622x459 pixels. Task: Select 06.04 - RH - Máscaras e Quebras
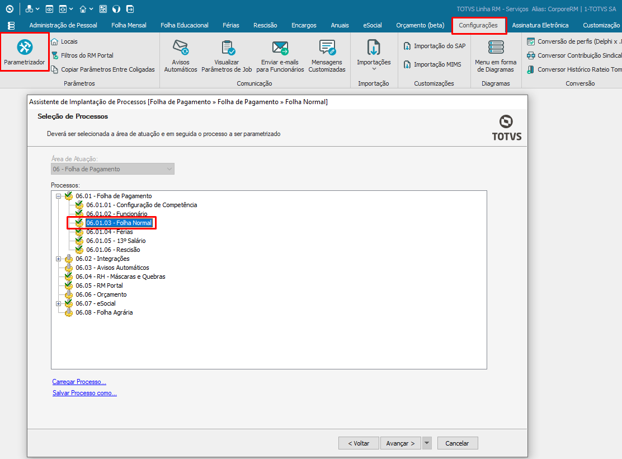point(120,277)
